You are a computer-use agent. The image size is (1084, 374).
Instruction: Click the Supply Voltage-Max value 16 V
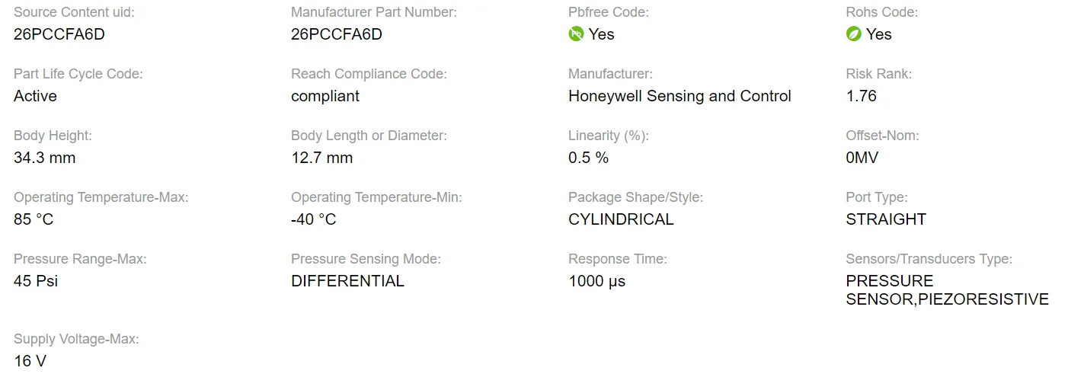[30, 361]
